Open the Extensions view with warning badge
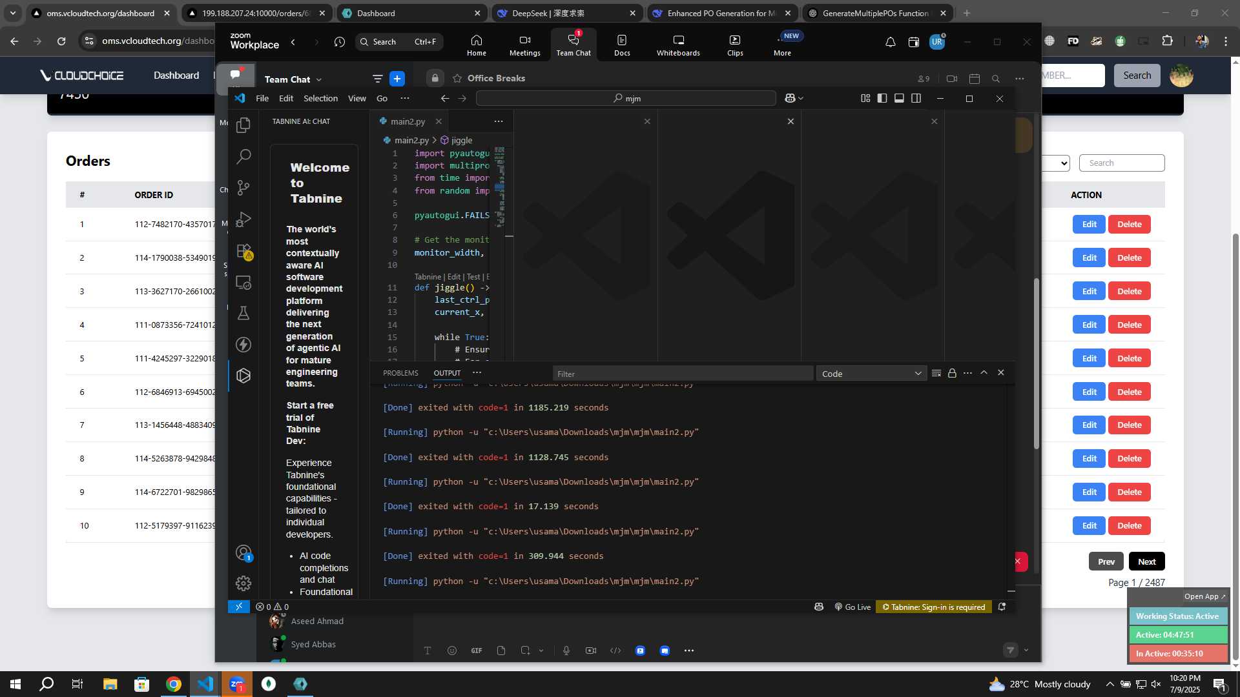The image size is (1240, 697). tap(243, 251)
